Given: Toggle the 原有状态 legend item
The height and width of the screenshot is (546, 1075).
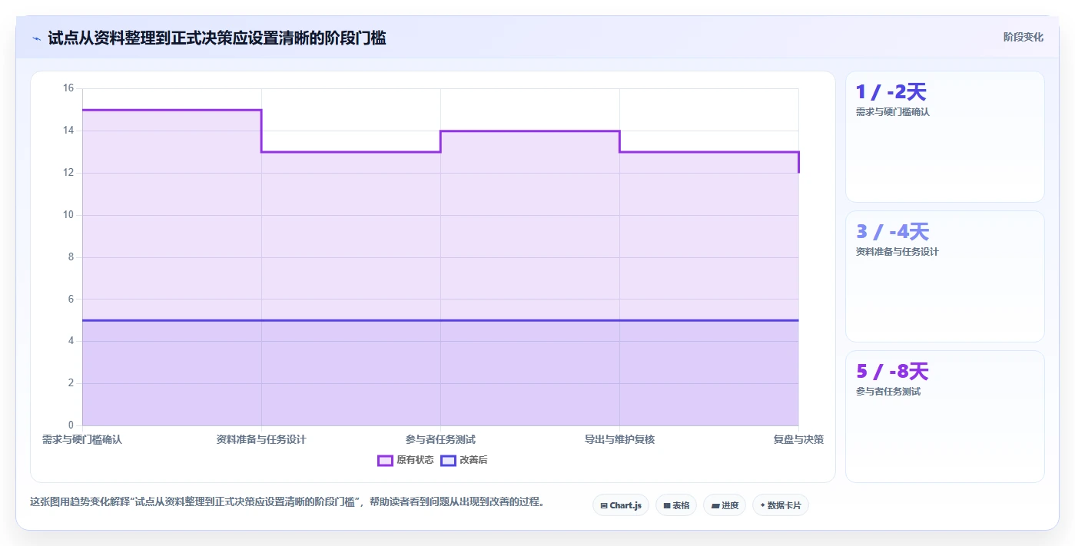Looking at the screenshot, I should tap(406, 460).
